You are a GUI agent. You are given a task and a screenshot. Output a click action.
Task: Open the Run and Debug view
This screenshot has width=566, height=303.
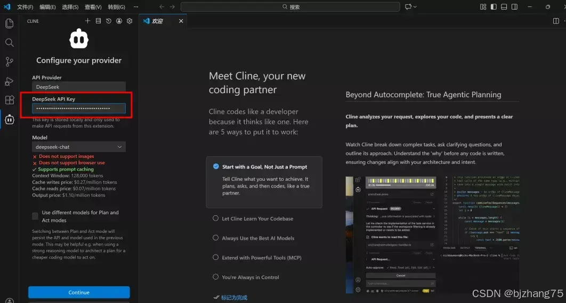[10, 81]
